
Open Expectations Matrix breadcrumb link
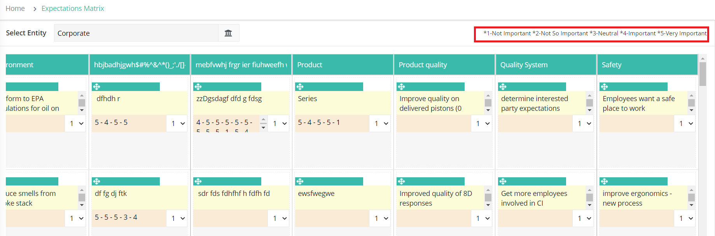click(x=73, y=9)
